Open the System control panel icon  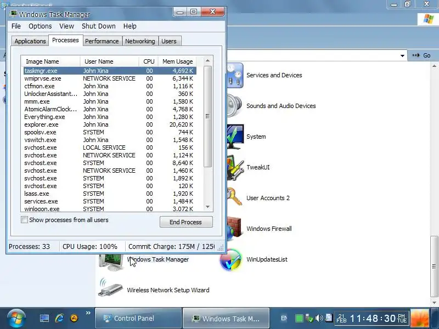235,137
